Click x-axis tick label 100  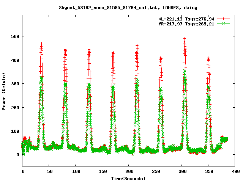76,171
